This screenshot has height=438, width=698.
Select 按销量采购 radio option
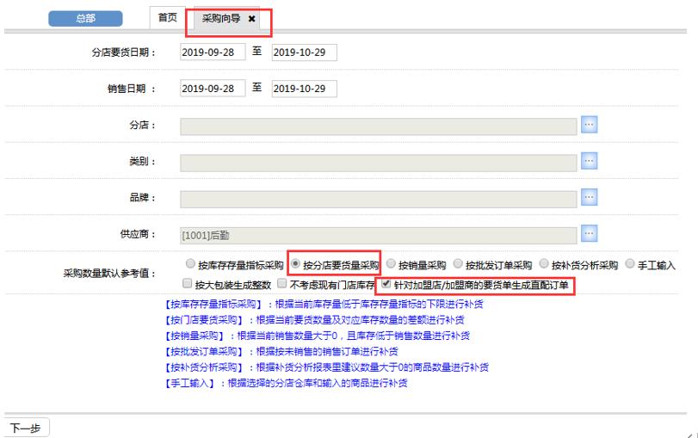(x=391, y=264)
